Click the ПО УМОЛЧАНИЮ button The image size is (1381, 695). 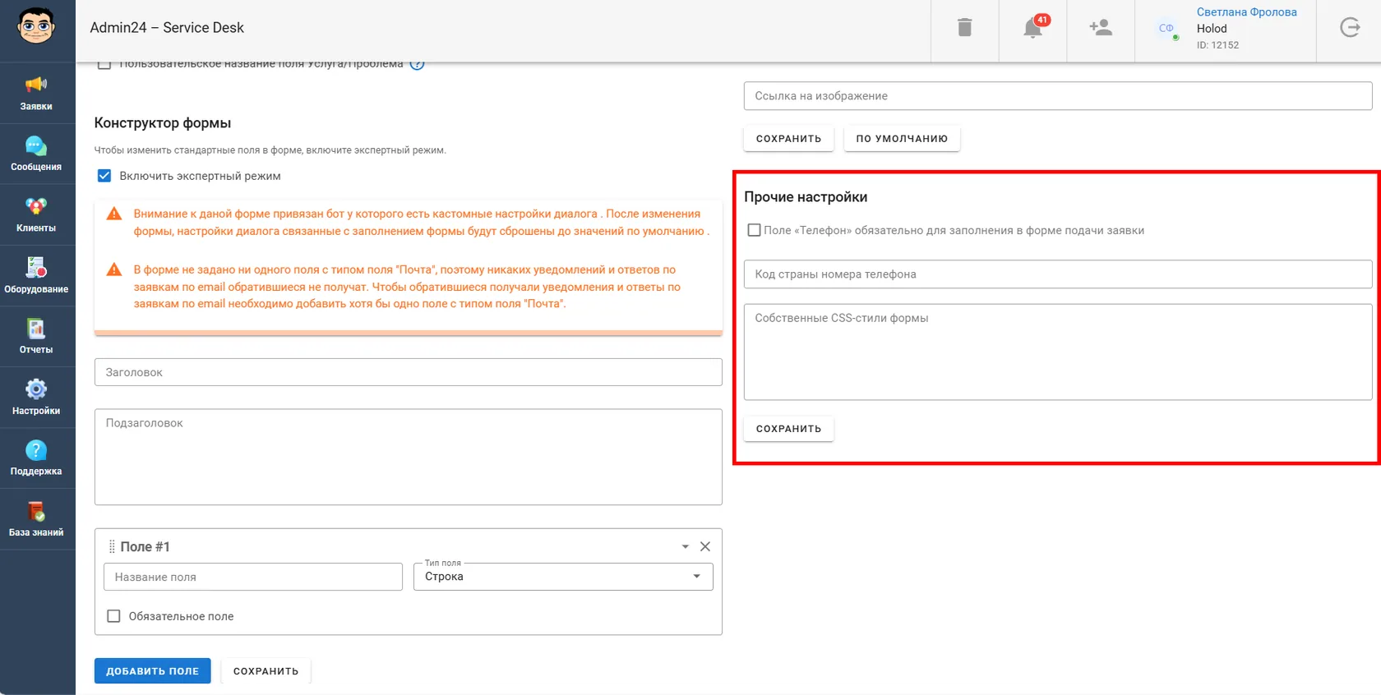[902, 139]
